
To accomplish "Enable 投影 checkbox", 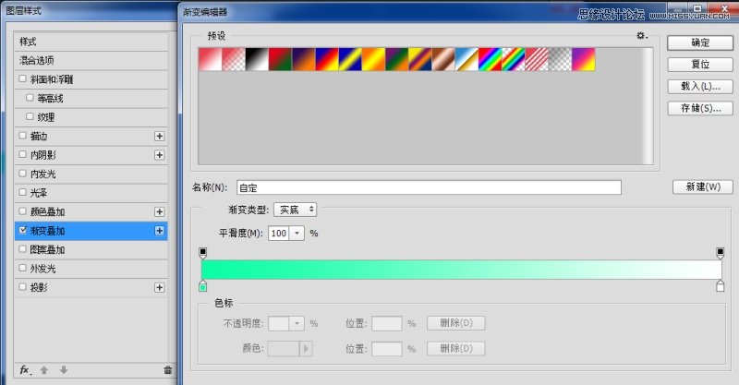I will [22, 286].
